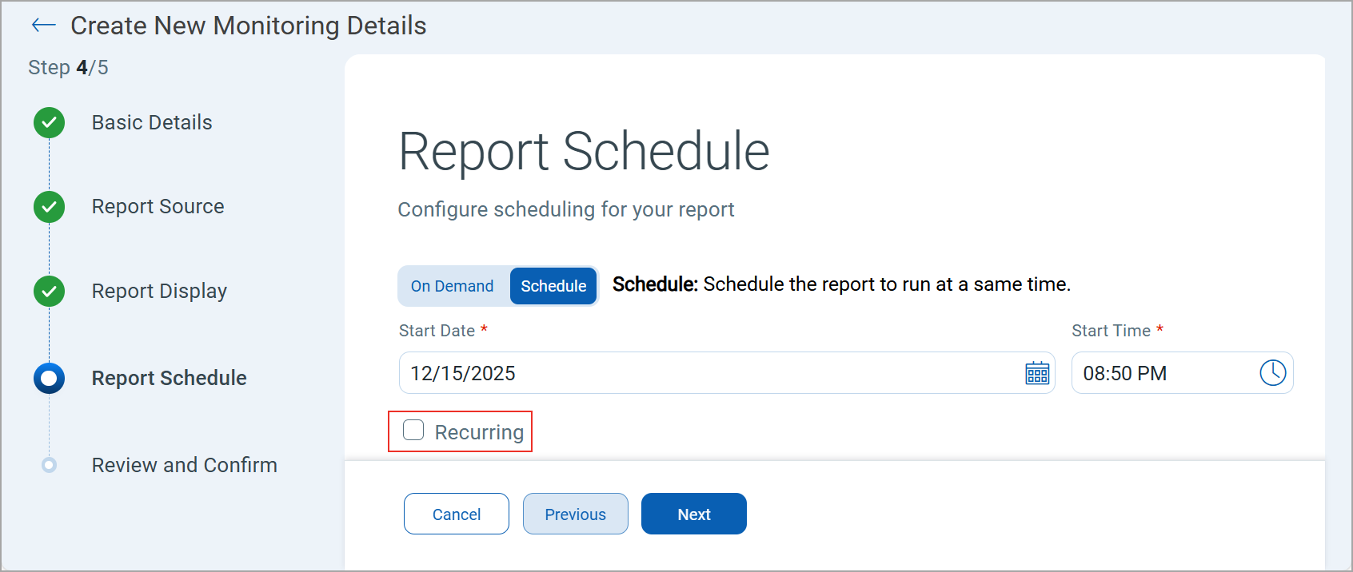The width and height of the screenshot is (1353, 572).
Task: Click the Report Source green checkmark
Action: click(50, 207)
